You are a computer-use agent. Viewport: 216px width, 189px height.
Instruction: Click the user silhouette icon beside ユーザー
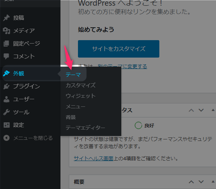[x=6, y=99]
